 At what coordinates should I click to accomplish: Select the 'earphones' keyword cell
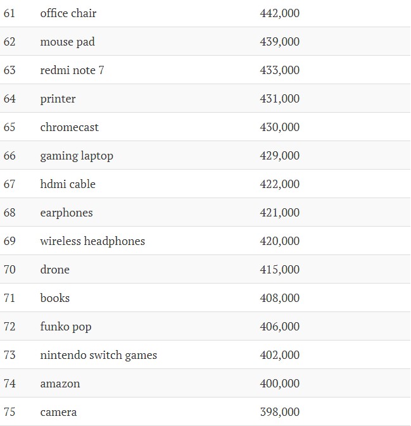pos(66,213)
